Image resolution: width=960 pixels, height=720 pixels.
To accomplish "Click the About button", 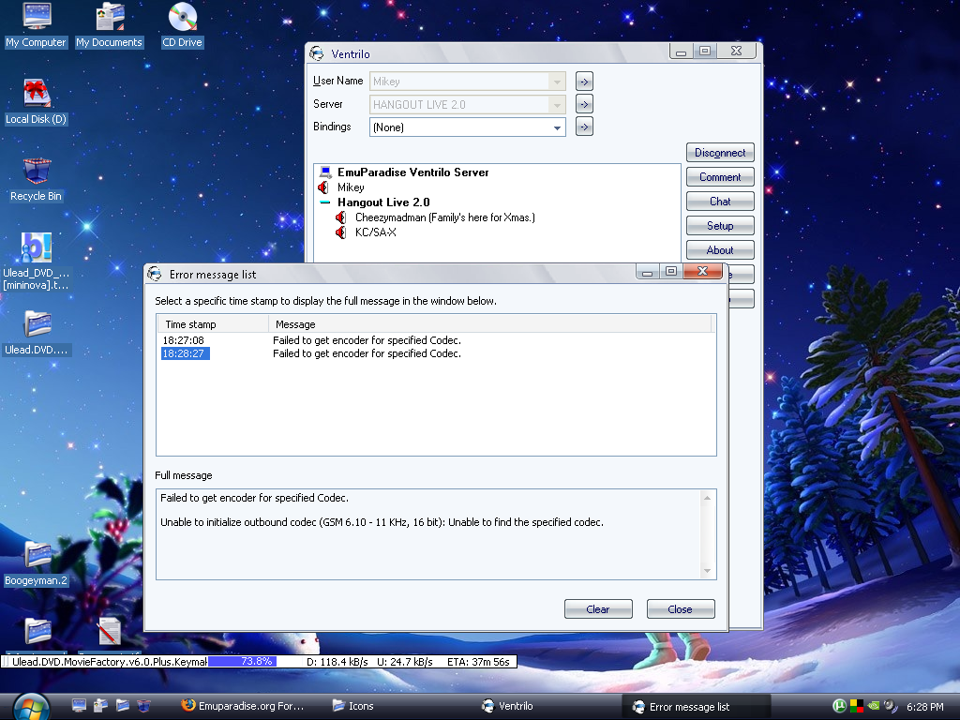I will click(720, 249).
